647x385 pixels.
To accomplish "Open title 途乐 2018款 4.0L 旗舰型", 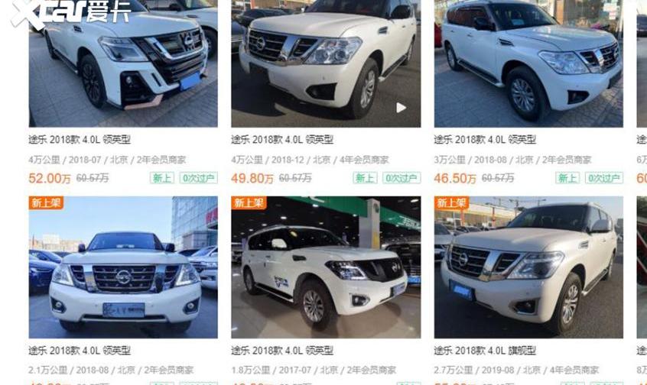I will 485,351.
